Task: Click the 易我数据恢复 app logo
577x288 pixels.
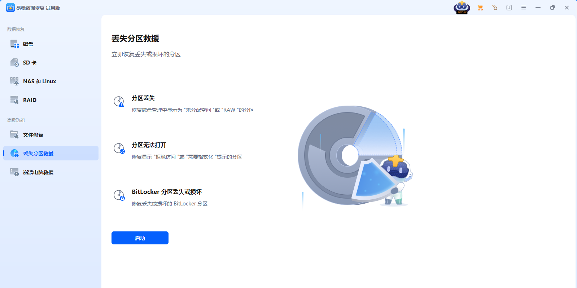Action: 10,8
